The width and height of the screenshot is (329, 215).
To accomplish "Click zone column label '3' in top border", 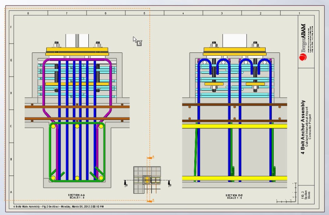I will [222, 13].
